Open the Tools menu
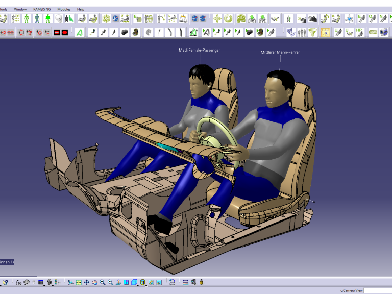The width and height of the screenshot is (392, 294). [4, 9]
